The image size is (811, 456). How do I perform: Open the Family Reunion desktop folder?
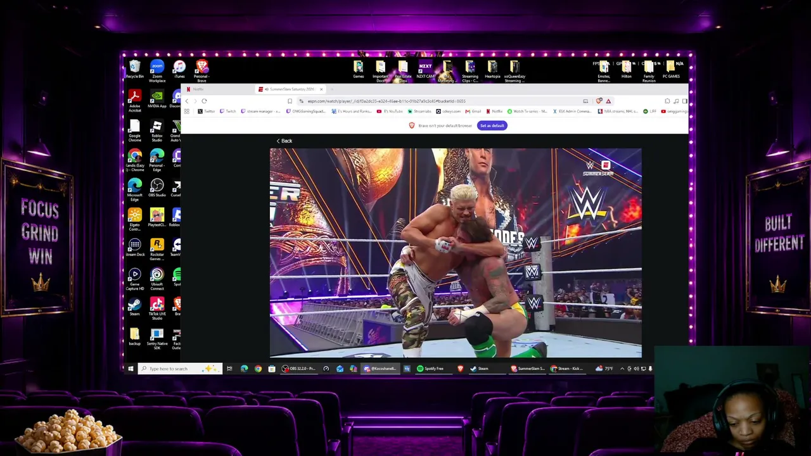(649, 71)
